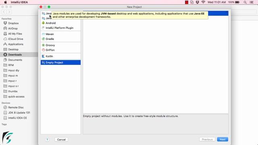Screen dimensions: 258x145
Task: Click the Next button
Action: [x=223, y=139]
